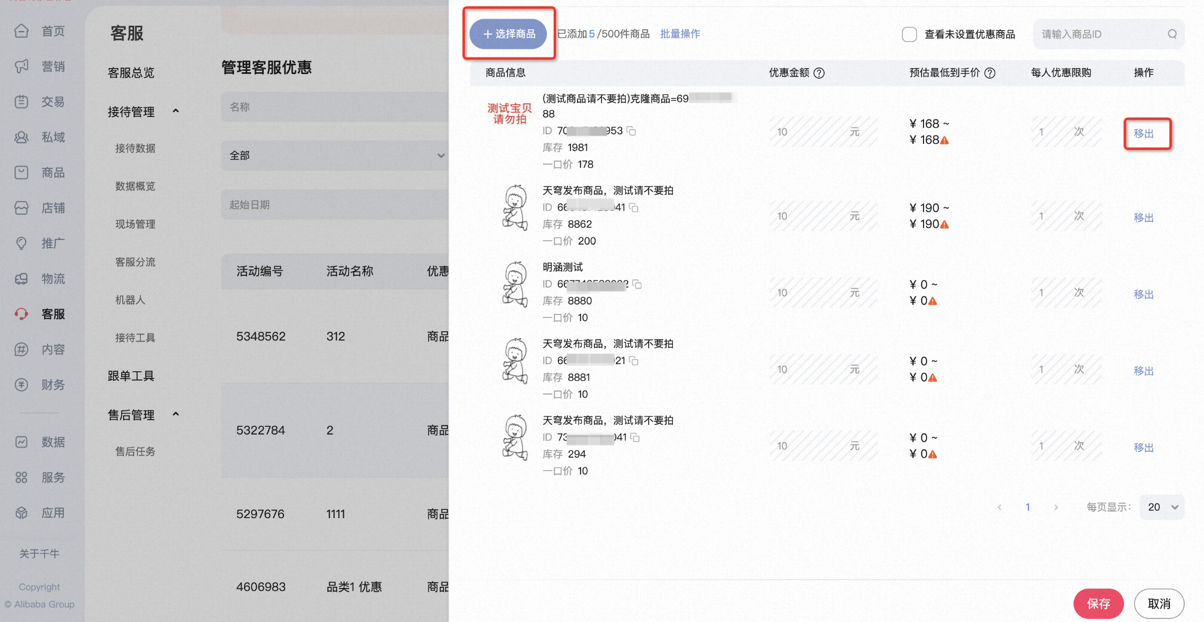Viewport: 1204px width, 622px height.
Task: Click thumbnail of 测试宝贝请勿拍 product
Action: pos(510,113)
